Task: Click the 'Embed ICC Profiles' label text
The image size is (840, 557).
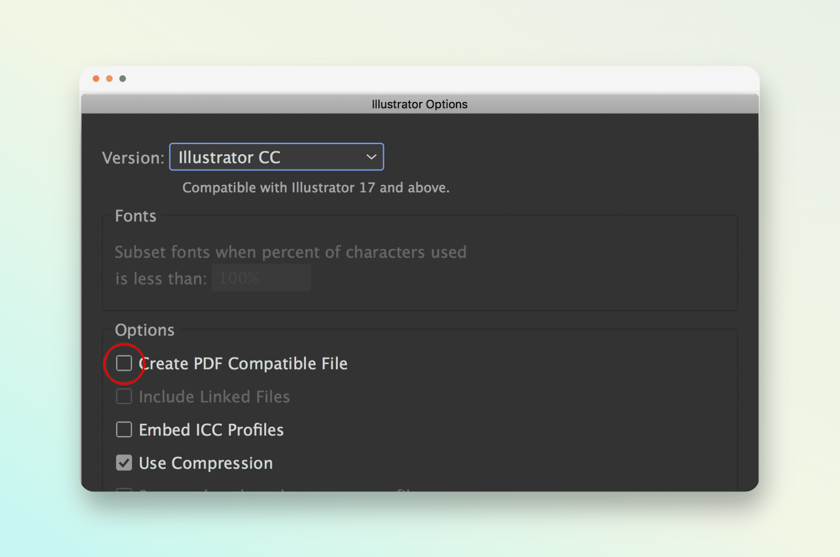Action: tap(211, 430)
